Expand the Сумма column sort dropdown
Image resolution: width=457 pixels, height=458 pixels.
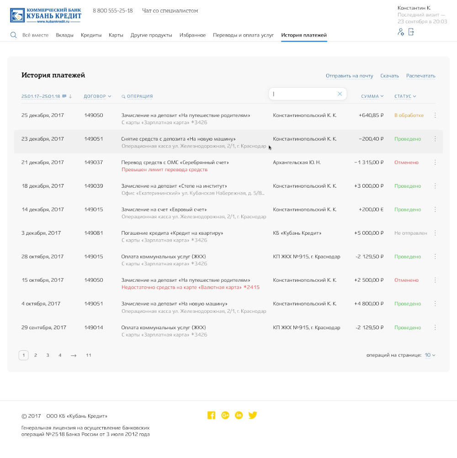point(372,96)
